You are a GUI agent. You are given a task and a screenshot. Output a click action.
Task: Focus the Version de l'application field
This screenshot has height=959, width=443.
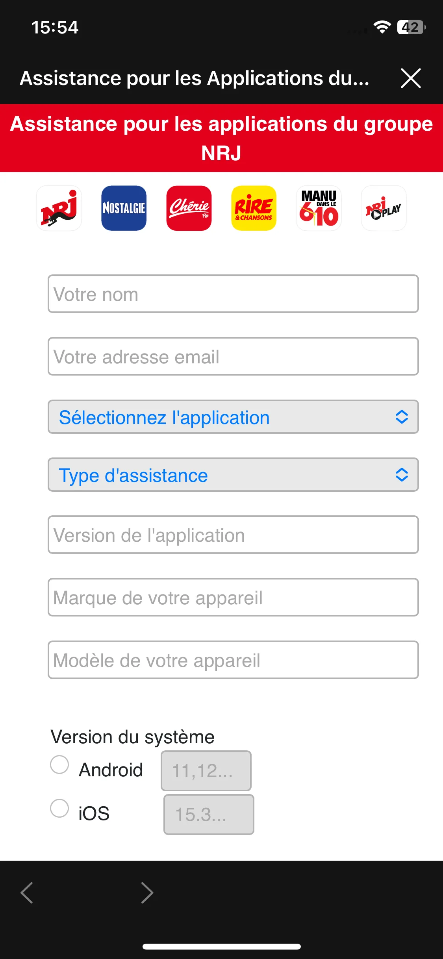coord(233,535)
